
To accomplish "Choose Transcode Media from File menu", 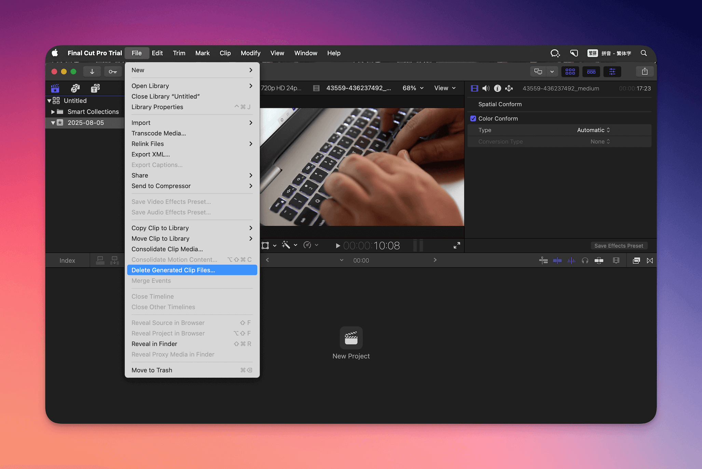I will coord(192,133).
